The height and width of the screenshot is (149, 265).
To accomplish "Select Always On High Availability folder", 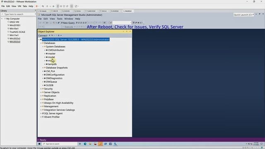I will point(59,103).
